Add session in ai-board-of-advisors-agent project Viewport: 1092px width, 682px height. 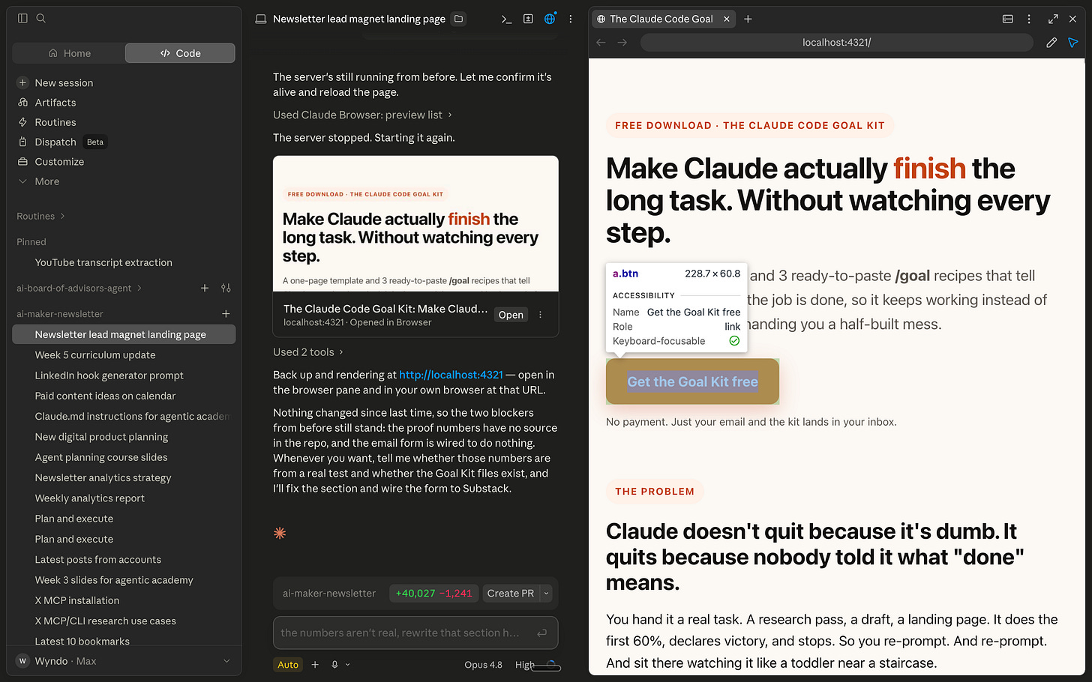[205, 288]
